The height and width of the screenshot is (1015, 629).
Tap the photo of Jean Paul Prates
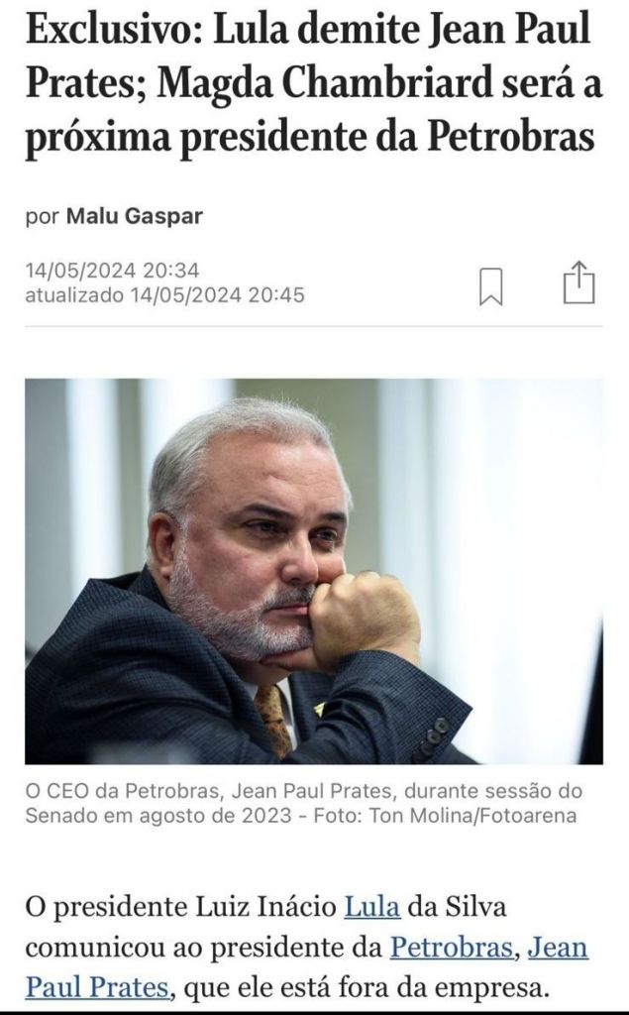[314, 571]
